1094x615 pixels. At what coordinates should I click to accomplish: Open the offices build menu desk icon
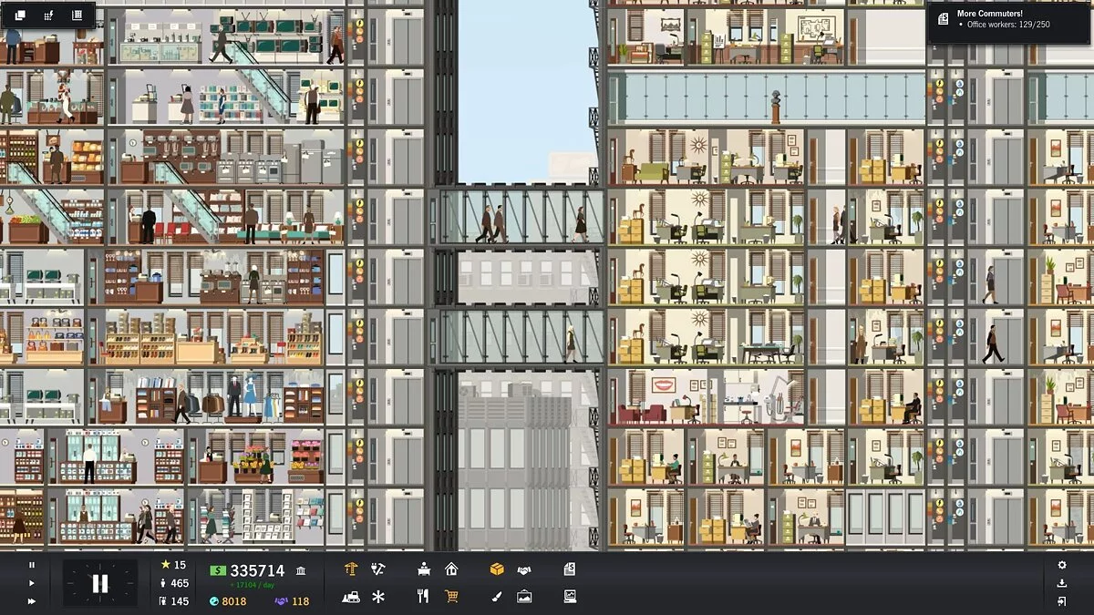pos(424,569)
